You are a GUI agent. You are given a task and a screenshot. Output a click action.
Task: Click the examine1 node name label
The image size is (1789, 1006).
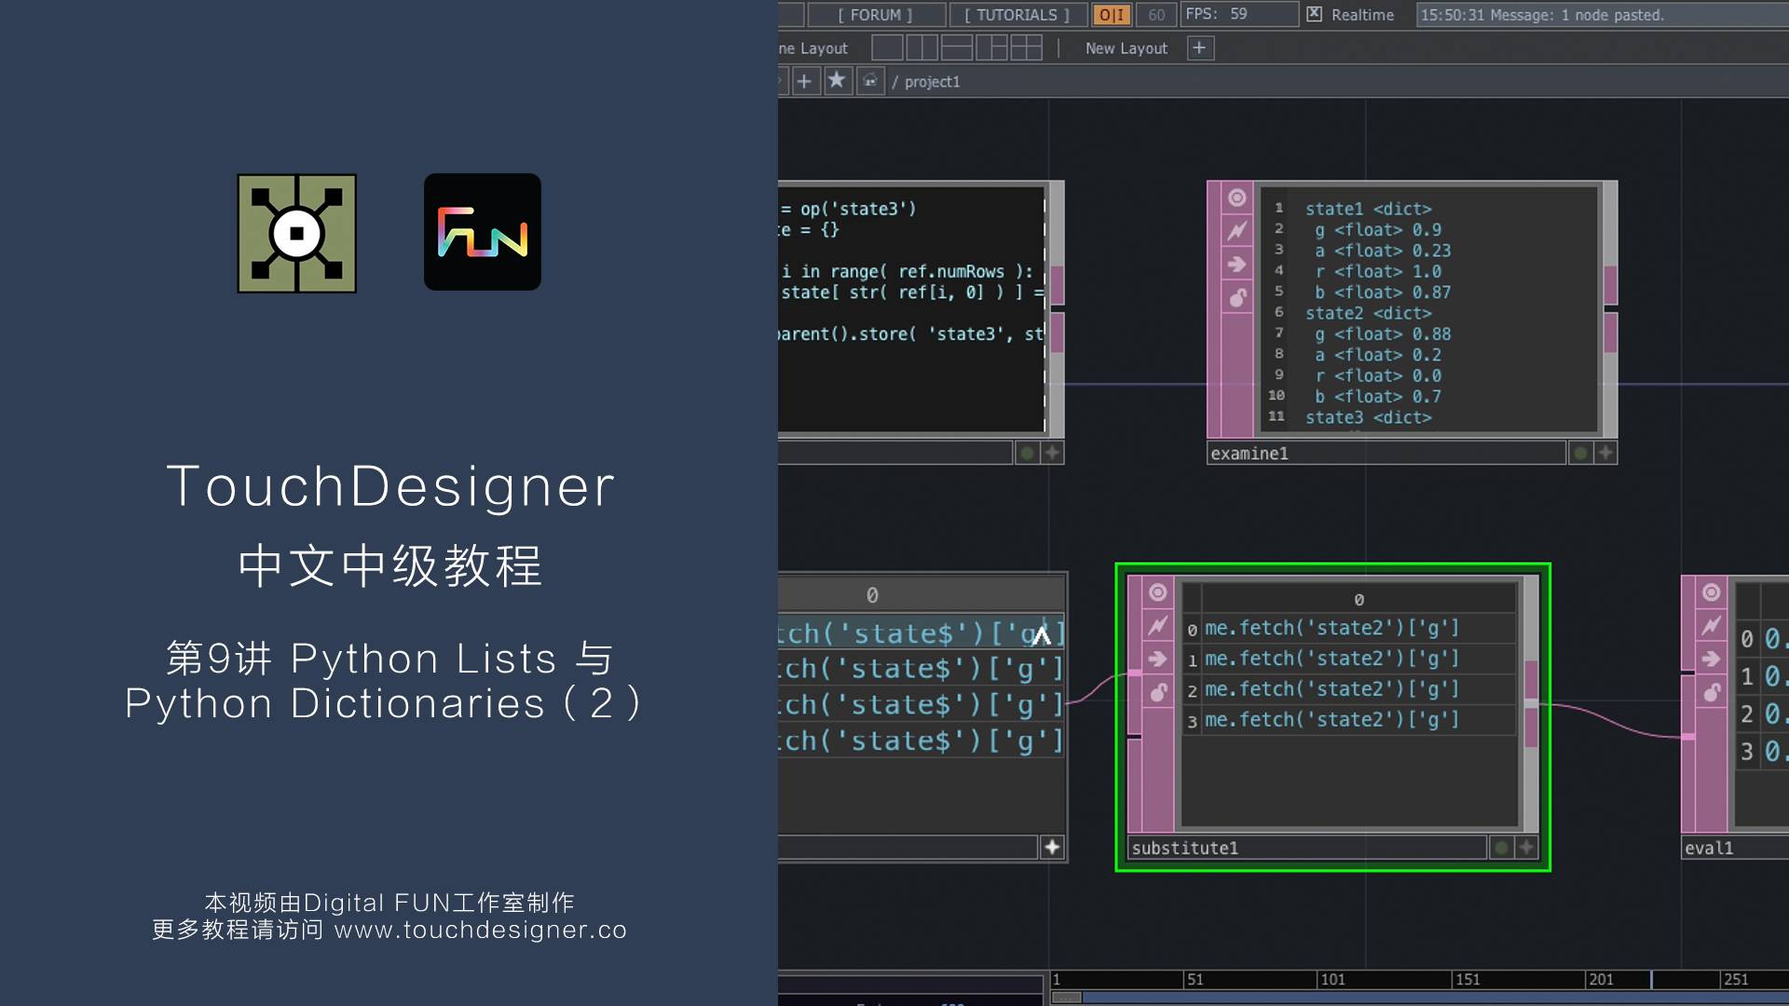click(1386, 454)
